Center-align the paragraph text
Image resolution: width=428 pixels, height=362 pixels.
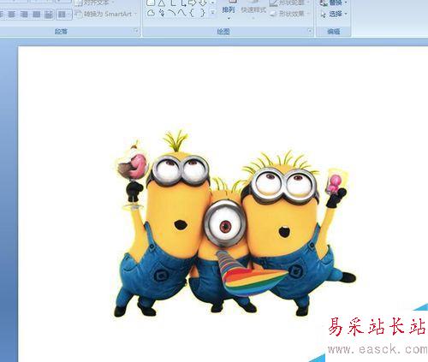pyautogui.click(x=12, y=15)
